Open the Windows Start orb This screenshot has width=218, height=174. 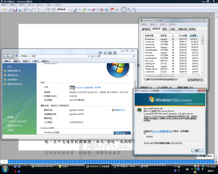(x=5, y=169)
